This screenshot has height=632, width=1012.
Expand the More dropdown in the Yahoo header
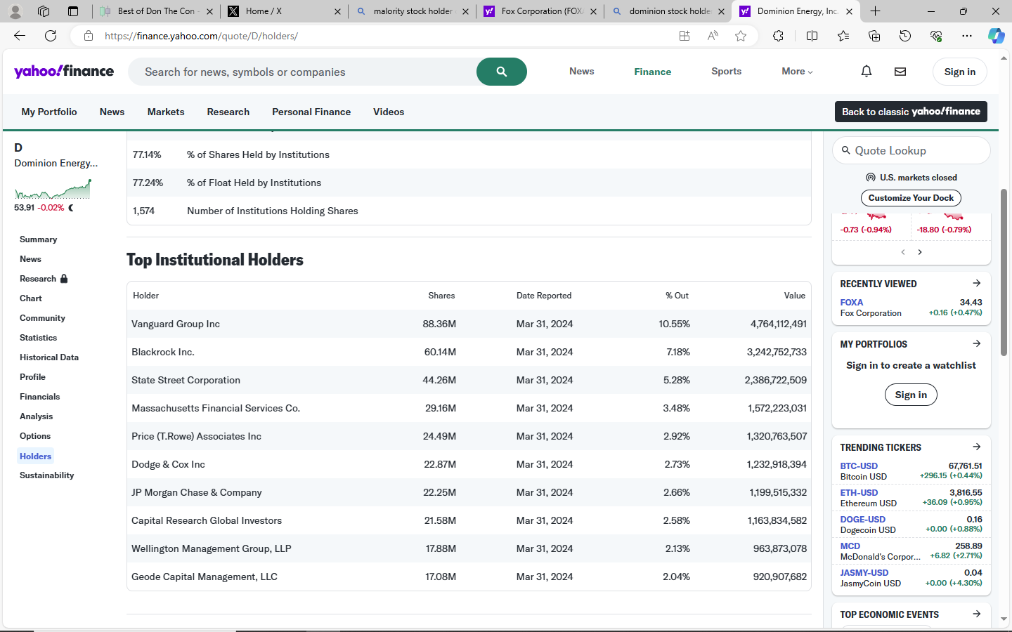click(x=797, y=72)
